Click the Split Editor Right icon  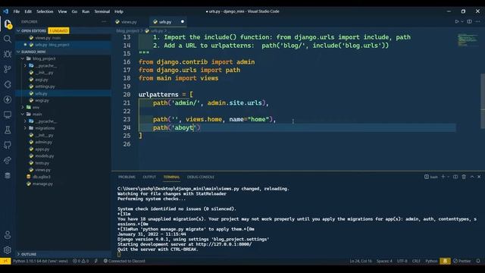469,22
